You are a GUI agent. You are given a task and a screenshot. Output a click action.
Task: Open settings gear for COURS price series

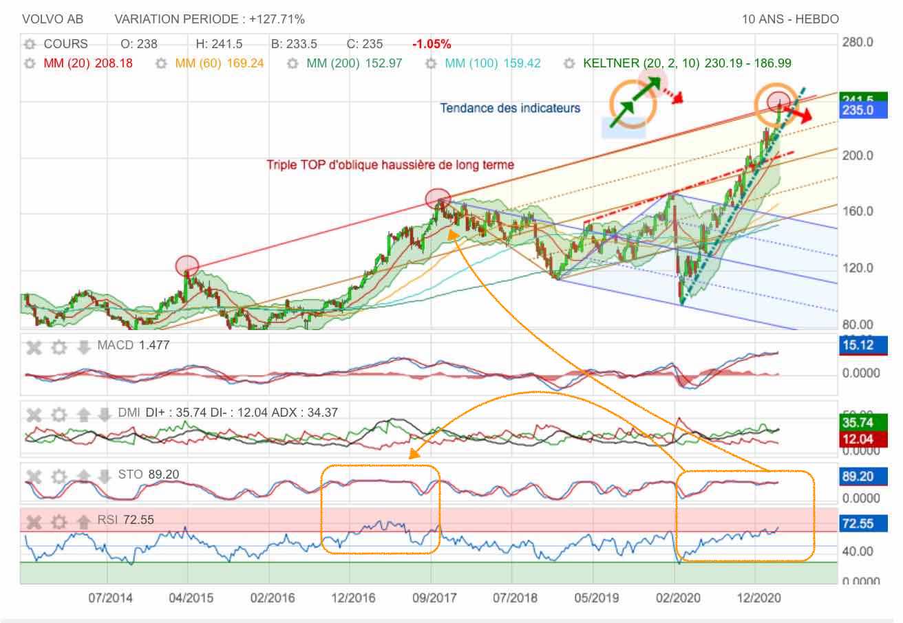pos(30,44)
